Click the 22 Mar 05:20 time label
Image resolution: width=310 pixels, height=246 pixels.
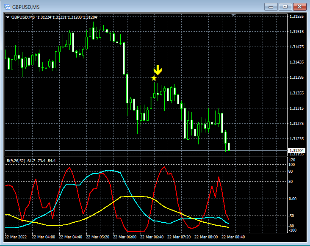tap(98, 237)
